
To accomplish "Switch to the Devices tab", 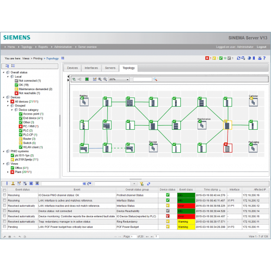I will 72,68.
